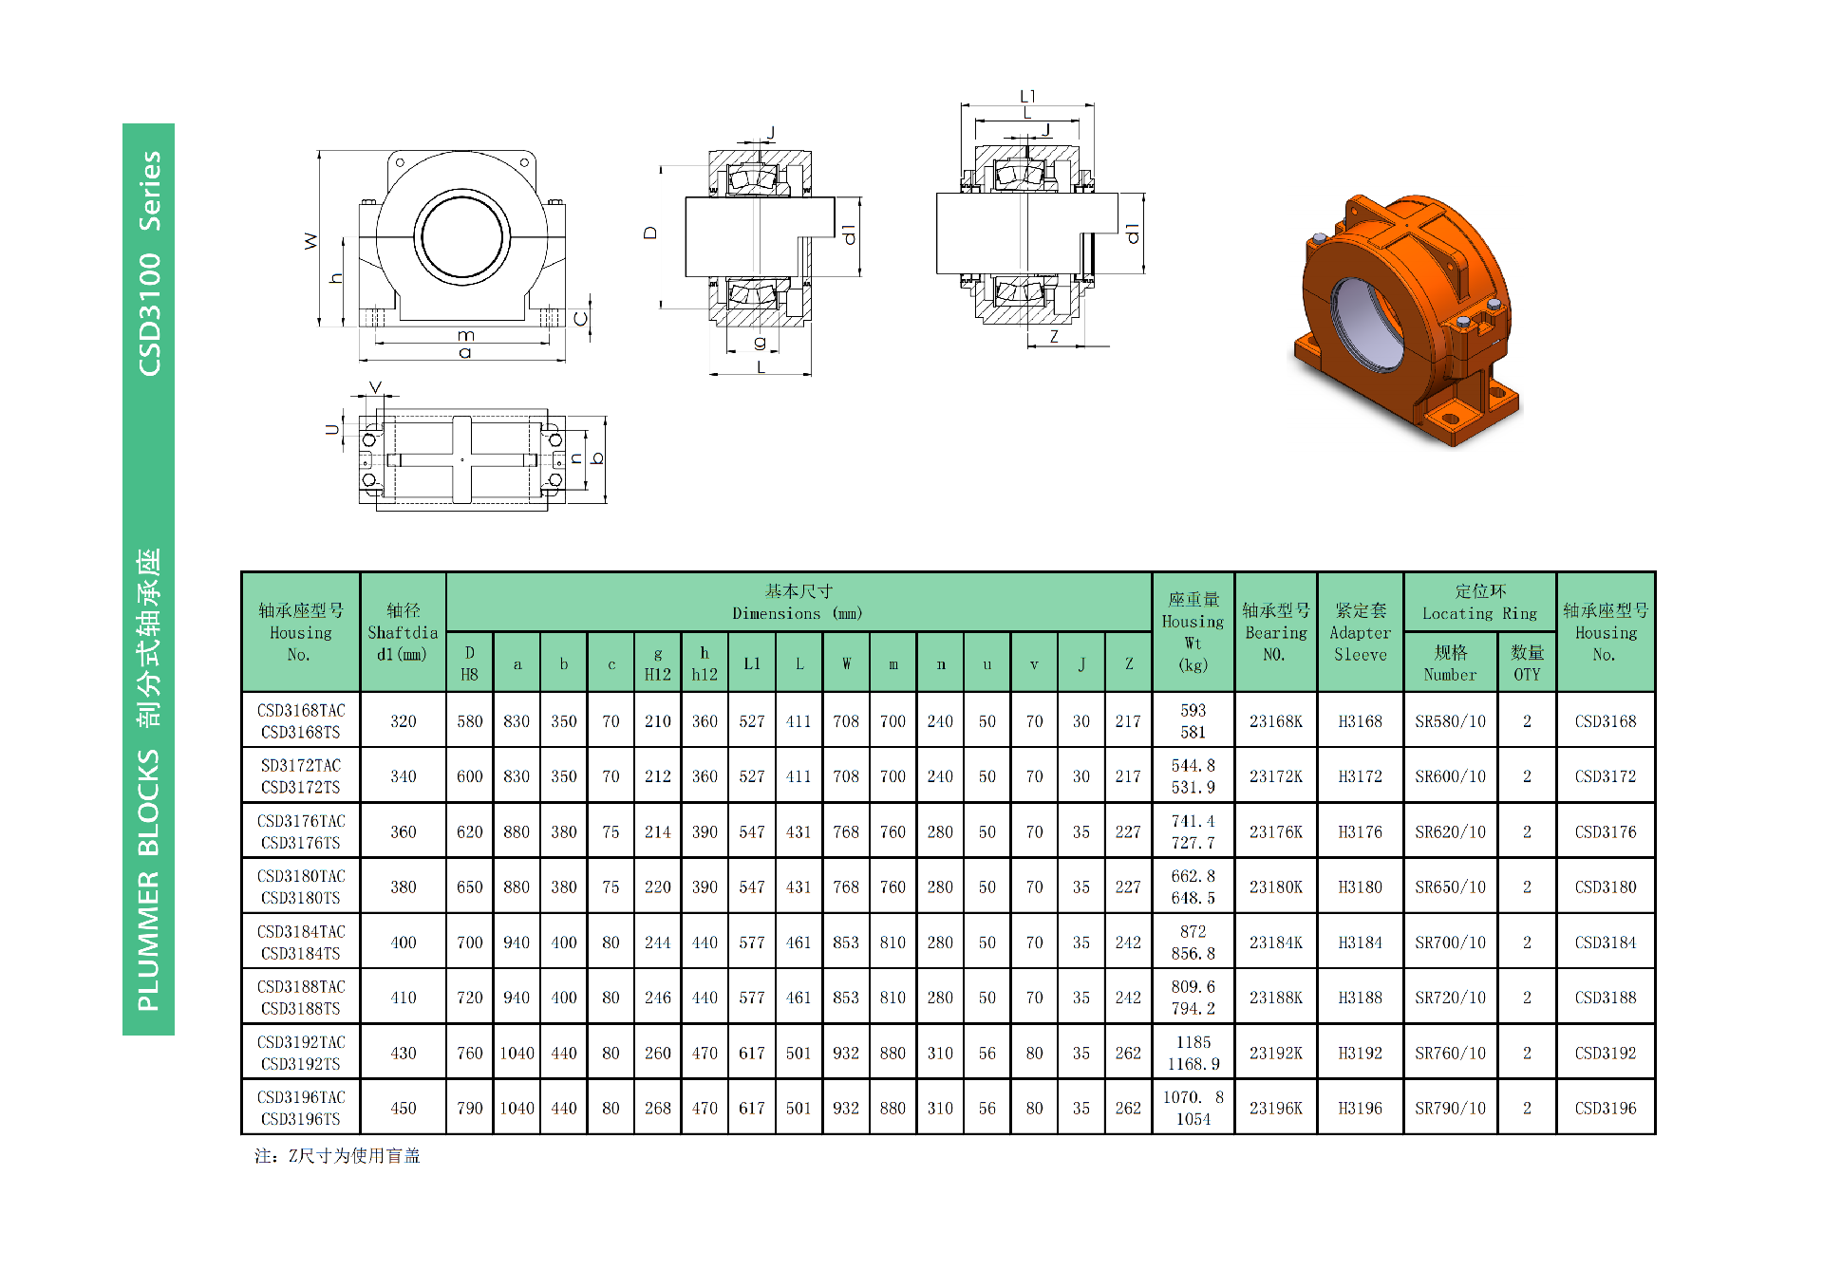Click locating ring SR790/10

[1451, 1108]
